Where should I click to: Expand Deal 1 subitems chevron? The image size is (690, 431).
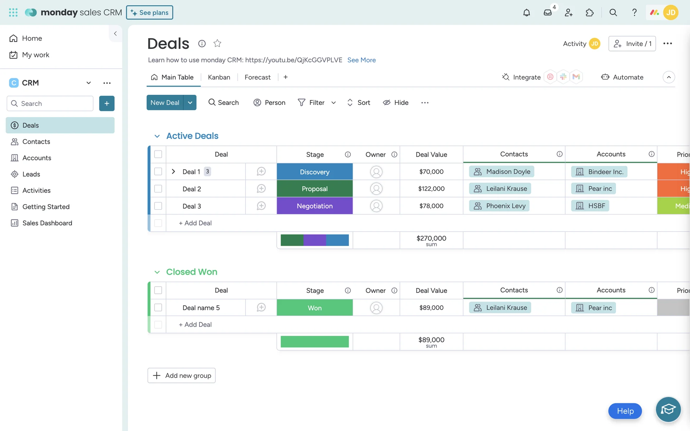[174, 172]
